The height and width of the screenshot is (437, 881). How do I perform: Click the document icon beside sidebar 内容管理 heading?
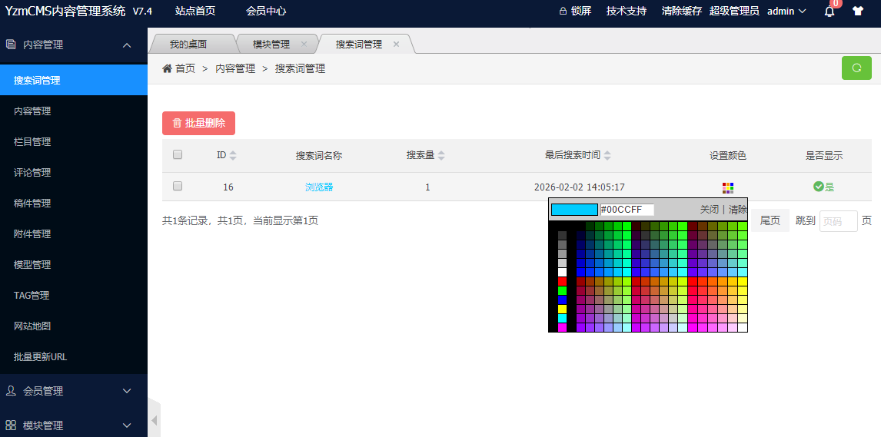point(11,45)
